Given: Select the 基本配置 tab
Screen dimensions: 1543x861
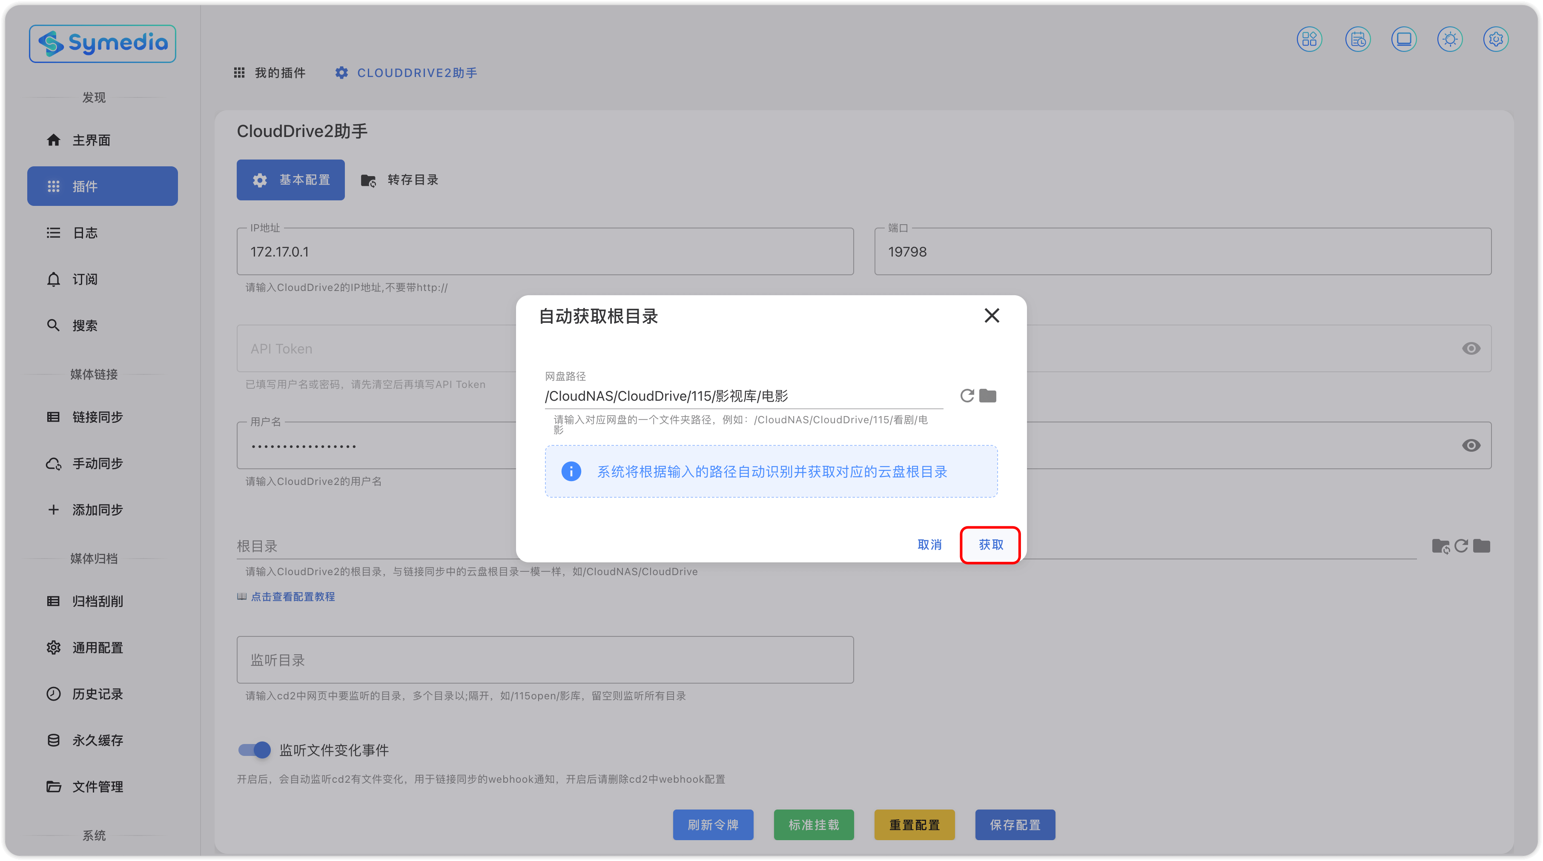Looking at the screenshot, I should coord(290,180).
